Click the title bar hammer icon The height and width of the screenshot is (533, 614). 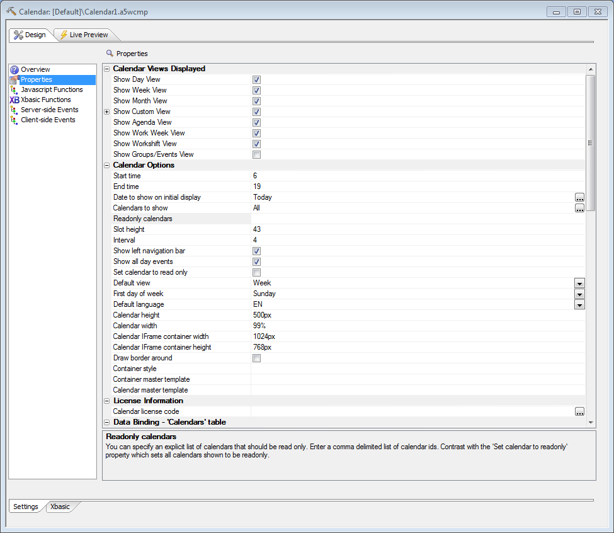(x=11, y=11)
